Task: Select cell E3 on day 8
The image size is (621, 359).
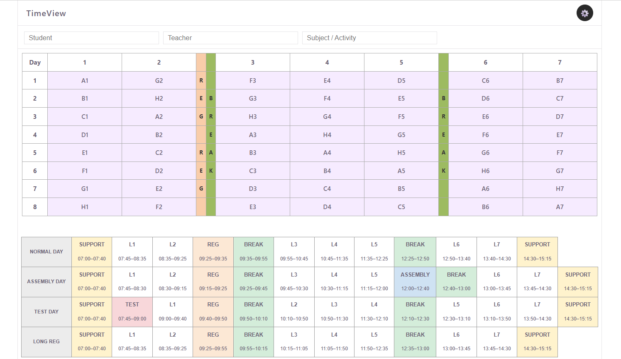Action: click(253, 207)
